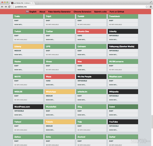Open the WEB.DE card header
153x146 pixels.
(x=28, y=92)
